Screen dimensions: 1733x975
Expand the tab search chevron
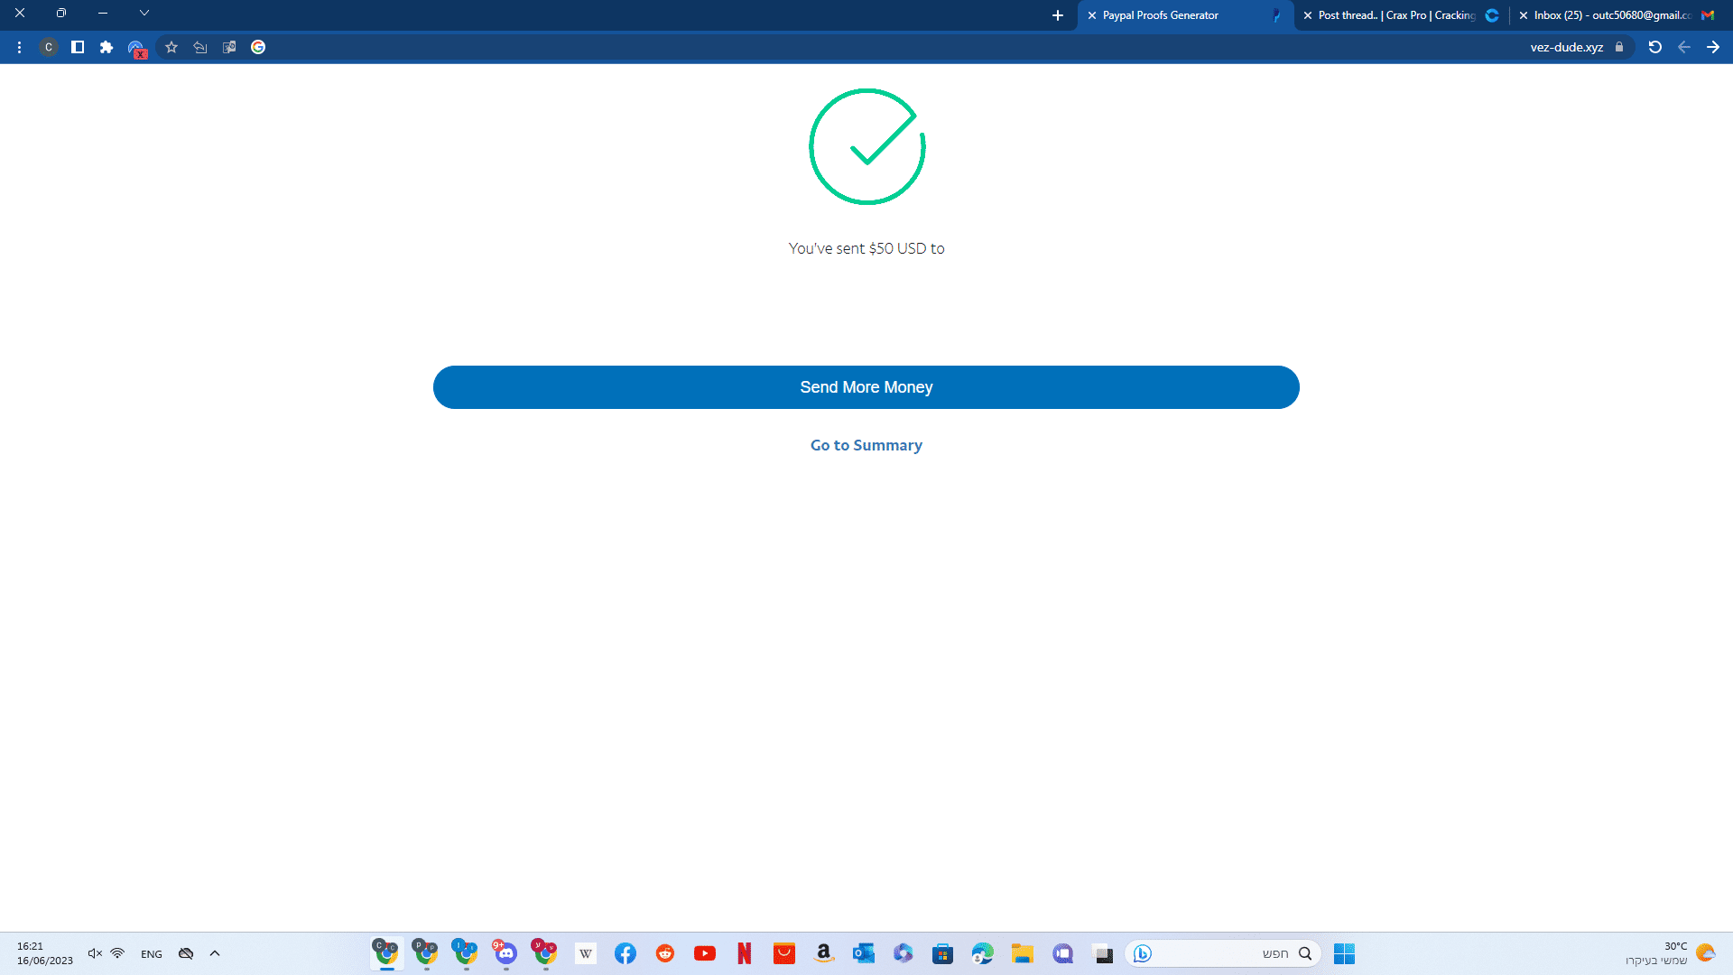click(144, 14)
